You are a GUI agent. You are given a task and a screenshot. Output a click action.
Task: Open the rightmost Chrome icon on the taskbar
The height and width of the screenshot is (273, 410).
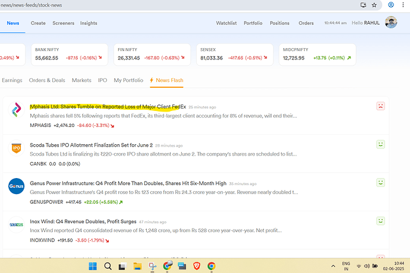[x=212, y=266]
